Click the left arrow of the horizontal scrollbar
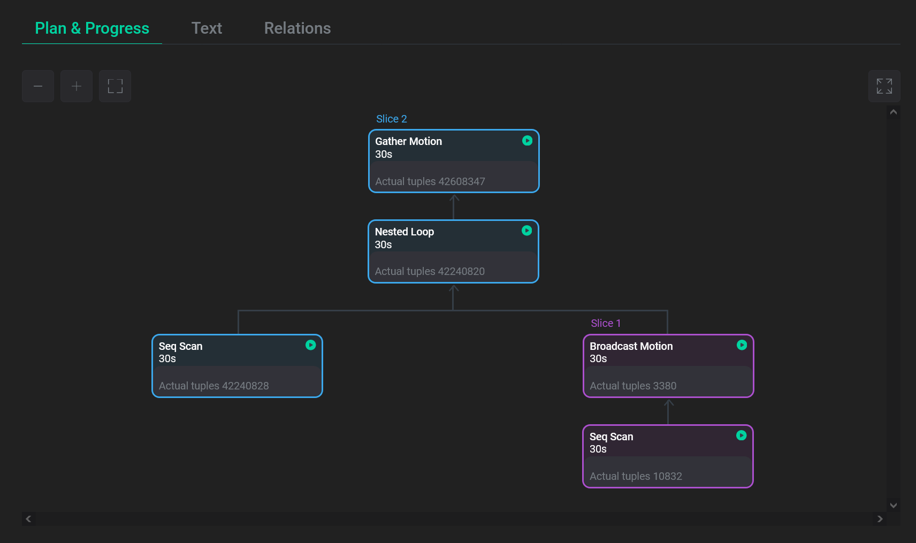Image resolution: width=916 pixels, height=543 pixels. pos(28,518)
